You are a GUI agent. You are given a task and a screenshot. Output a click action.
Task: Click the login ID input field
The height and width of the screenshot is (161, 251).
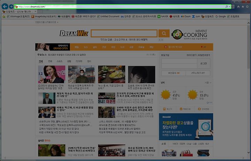pyautogui.click(x=179, y=61)
